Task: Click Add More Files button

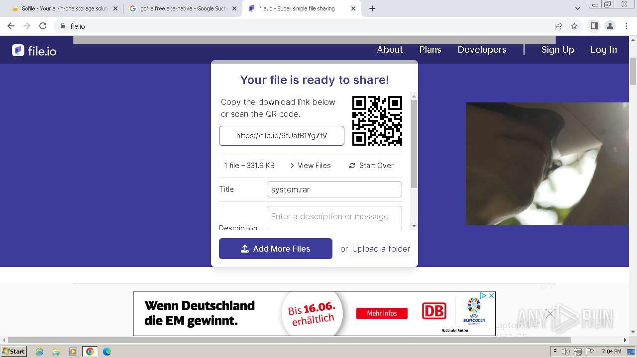Action: [276, 249]
